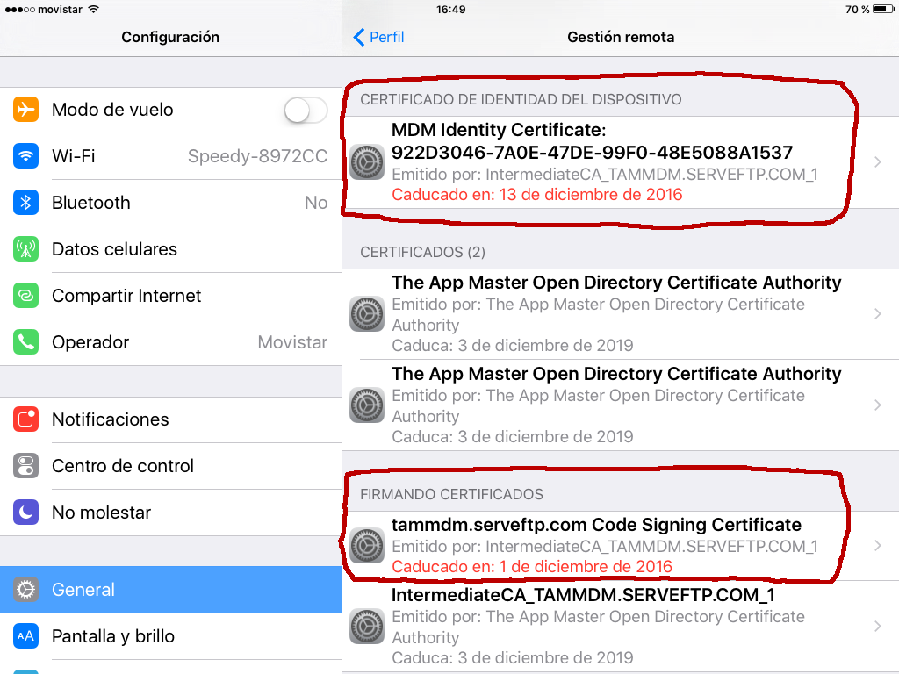This screenshot has height=674, width=899.
Task: Open MDM Identity Certificate details chevron
Action: 878,162
